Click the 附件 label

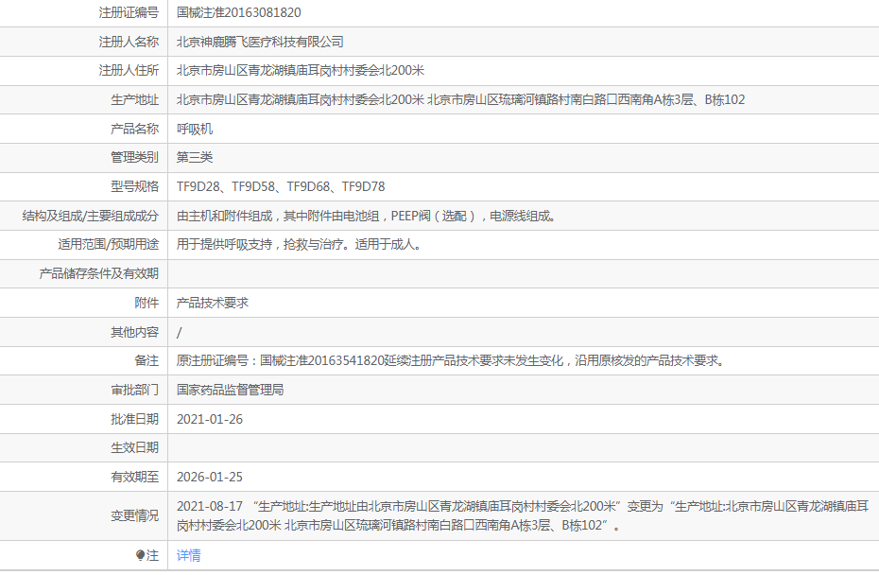(146, 303)
